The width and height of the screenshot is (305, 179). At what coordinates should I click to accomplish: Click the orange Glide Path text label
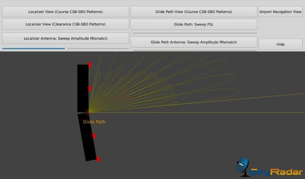click(94, 122)
